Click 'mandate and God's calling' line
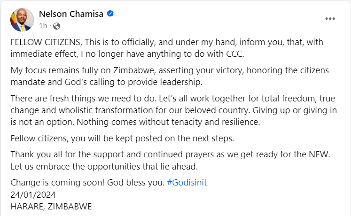Viewport: 351px width, 216px height. click(107, 82)
